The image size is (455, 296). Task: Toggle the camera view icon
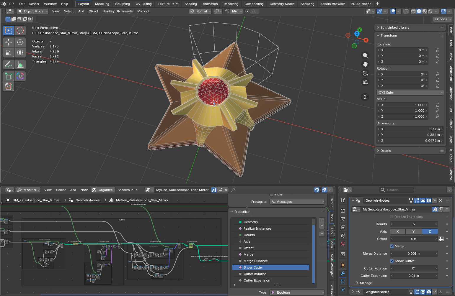(x=365, y=73)
